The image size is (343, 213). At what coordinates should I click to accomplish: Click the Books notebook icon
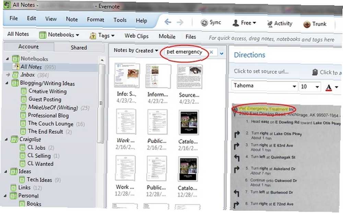point(22,204)
